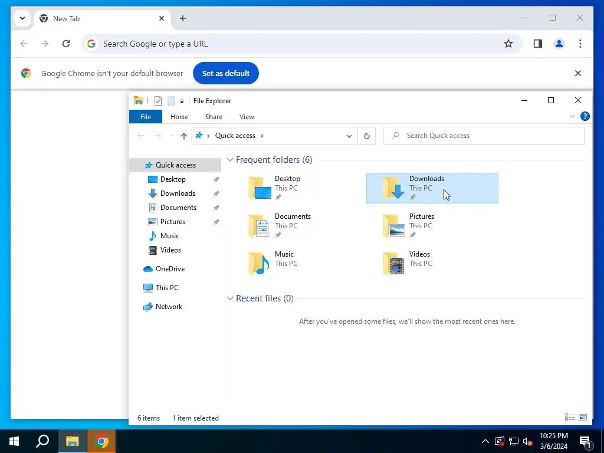
Task: Select Desktop folder icon in Frequent folders
Action: tap(260, 188)
